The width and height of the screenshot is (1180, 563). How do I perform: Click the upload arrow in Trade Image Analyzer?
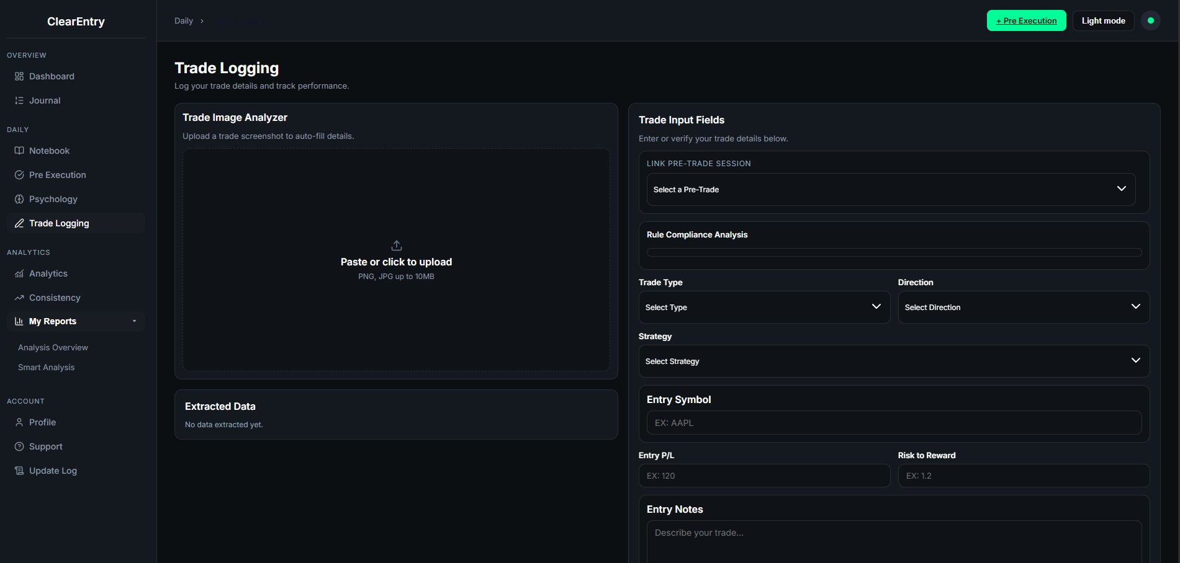(x=396, y=245)
